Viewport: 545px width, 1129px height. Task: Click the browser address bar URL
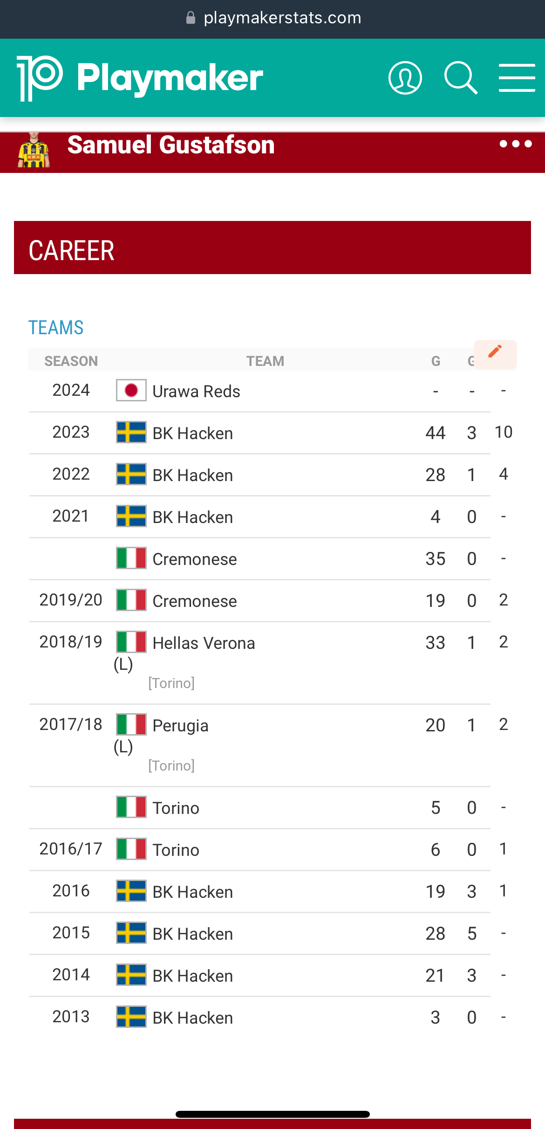tap(282, 18)
